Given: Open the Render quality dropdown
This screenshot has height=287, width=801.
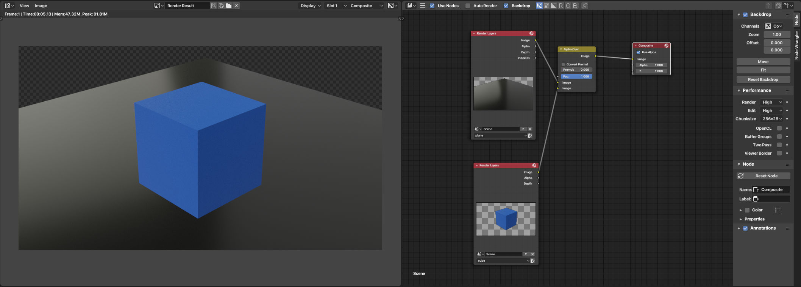Looking at the screenshot, I should point(772,102).
